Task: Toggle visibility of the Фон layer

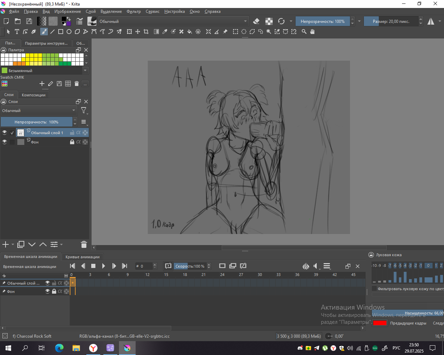Action: (x=5, y=142)
